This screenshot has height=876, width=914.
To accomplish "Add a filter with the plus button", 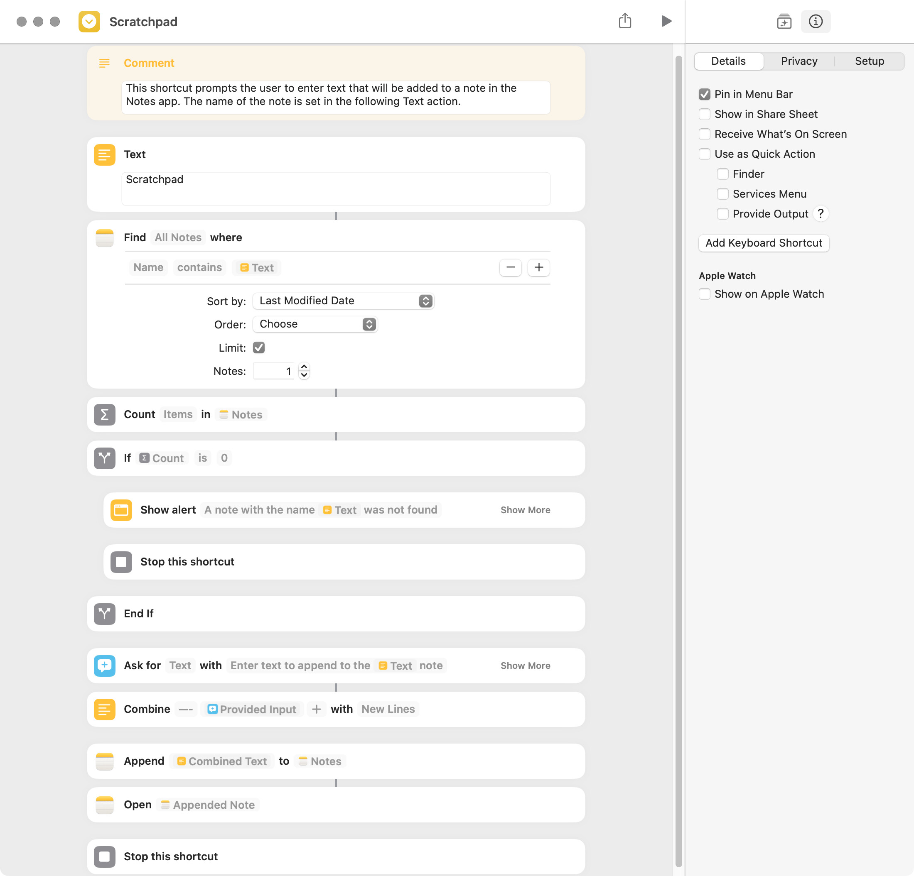I will 538,267.
